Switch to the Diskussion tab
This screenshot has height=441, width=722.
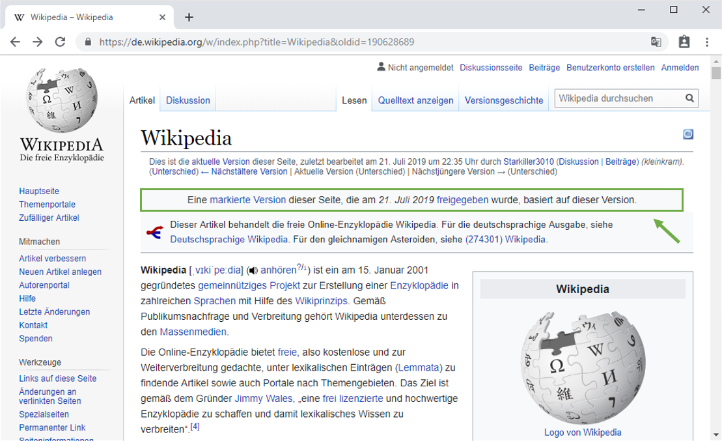pyautogui.click(x=188, y=100)
